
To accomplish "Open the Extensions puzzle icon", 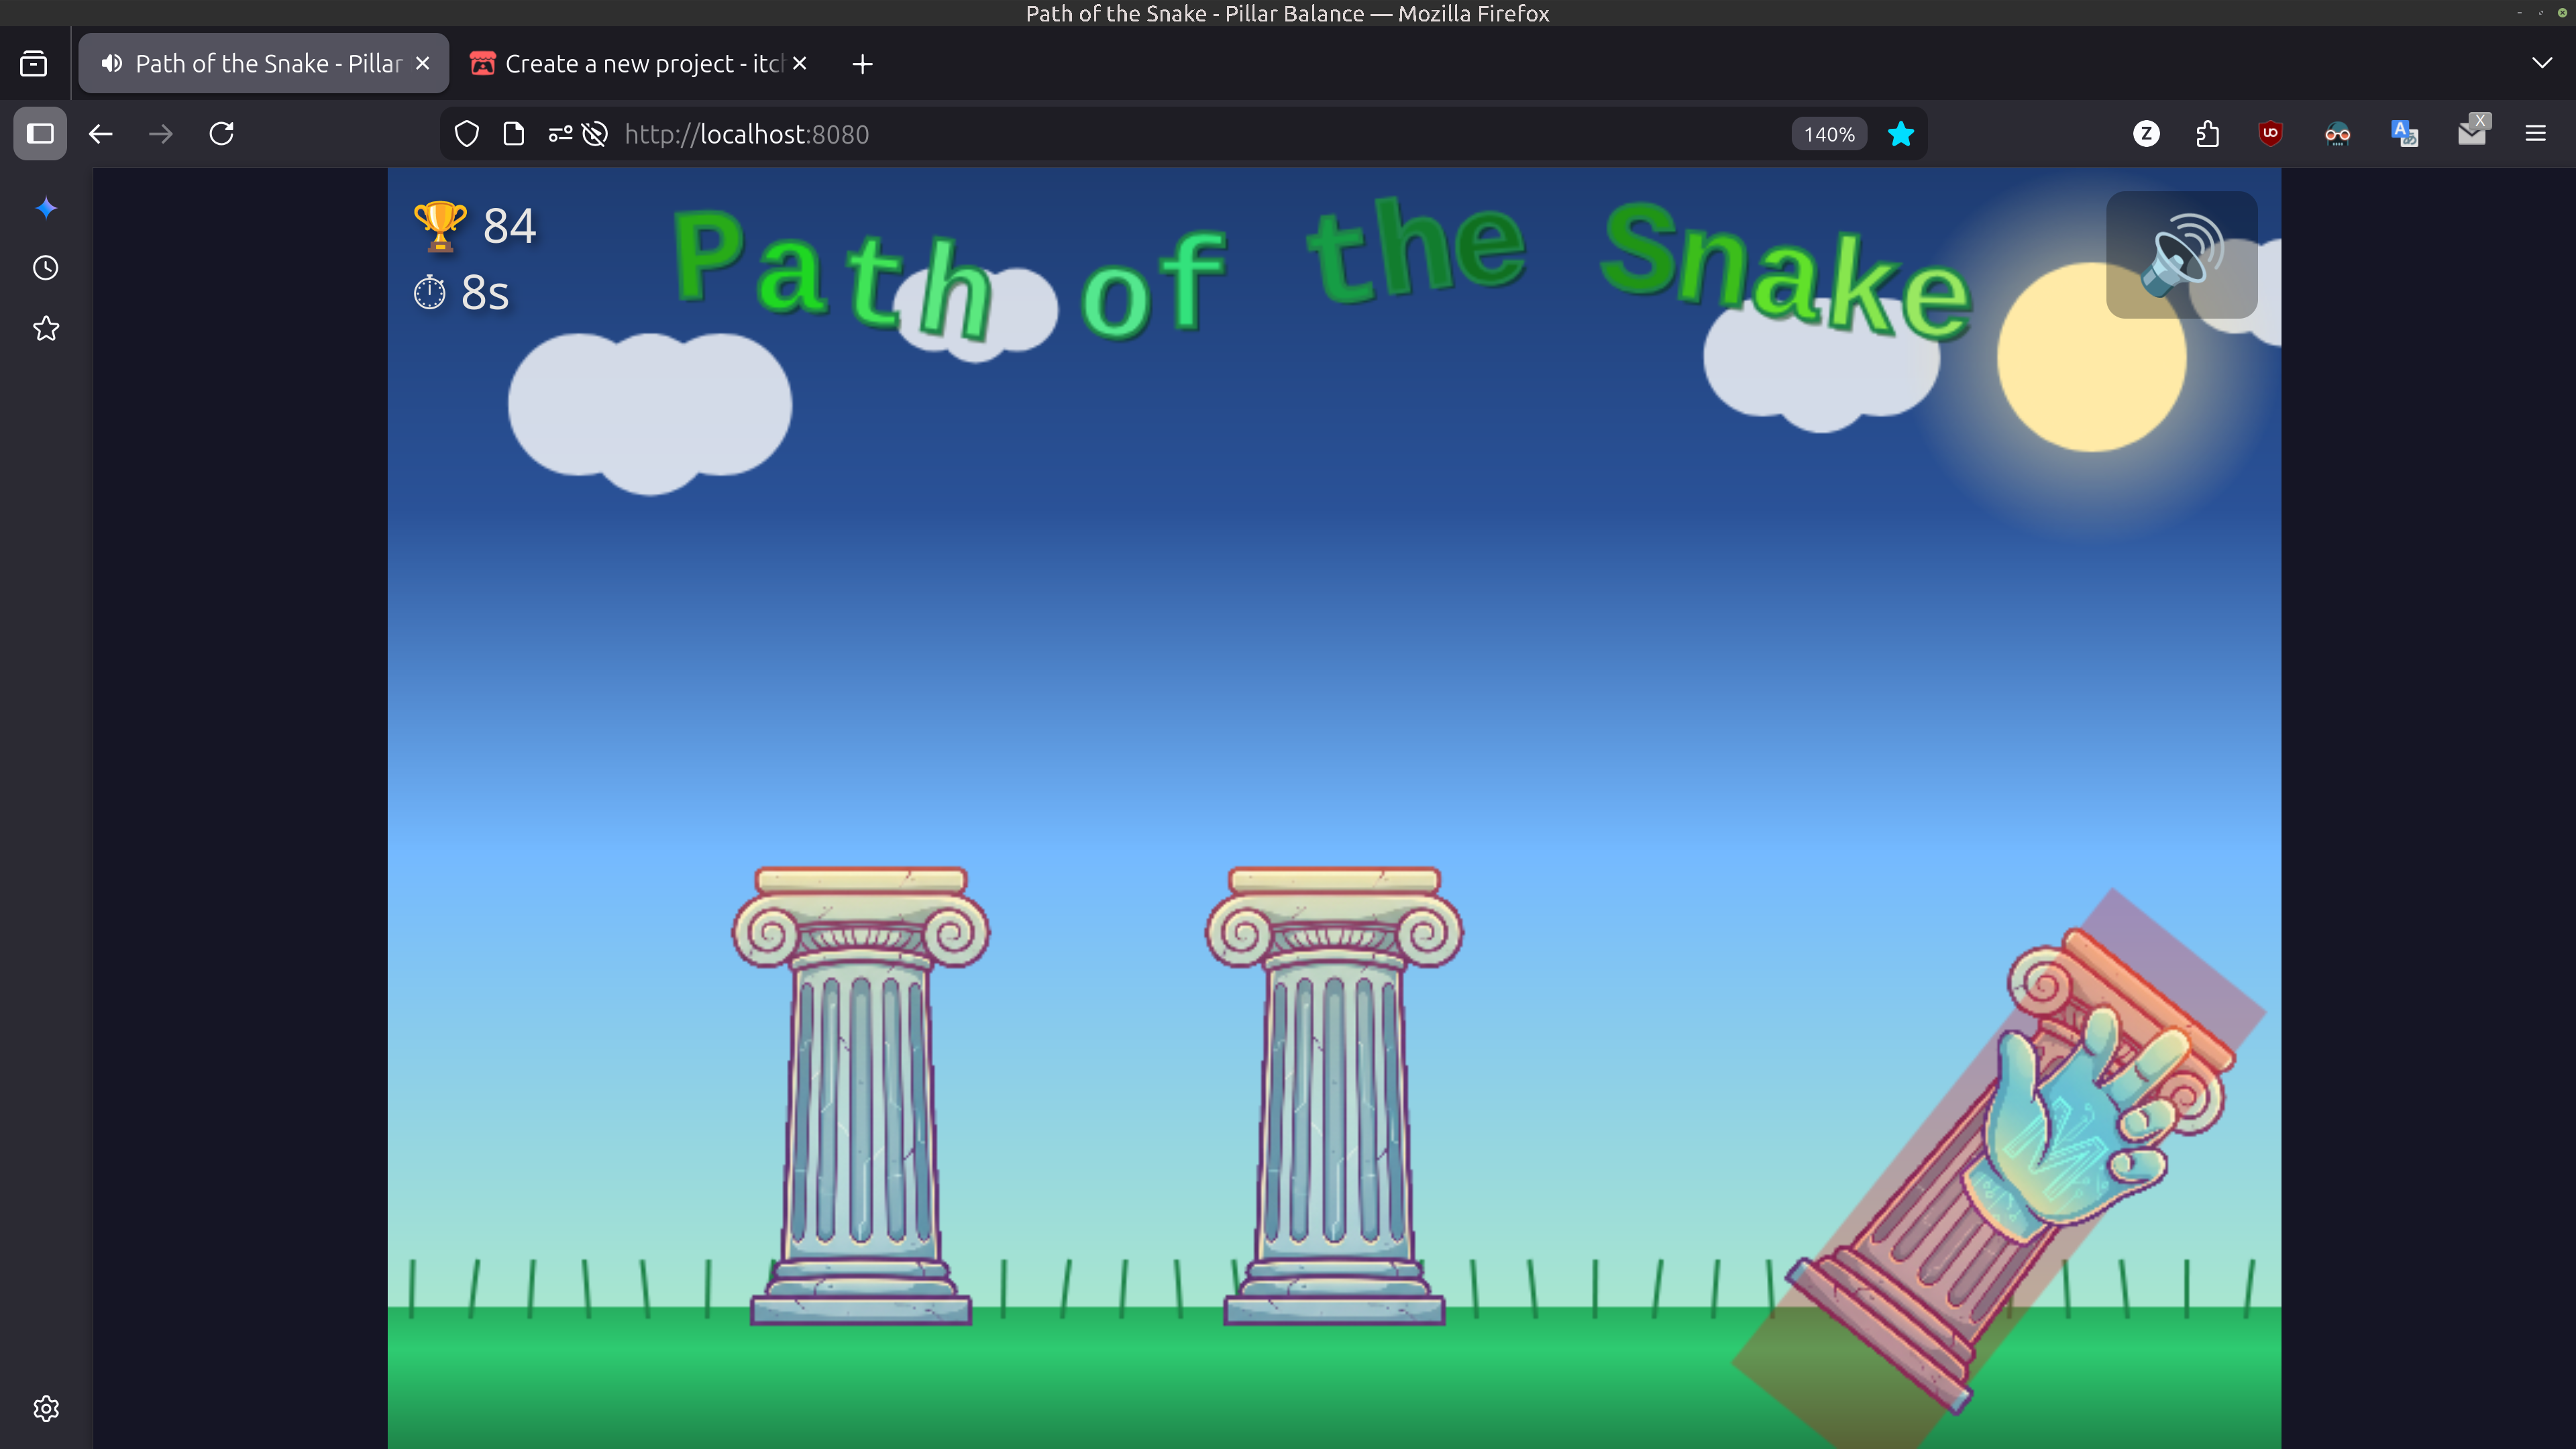I will (2207, 133).
